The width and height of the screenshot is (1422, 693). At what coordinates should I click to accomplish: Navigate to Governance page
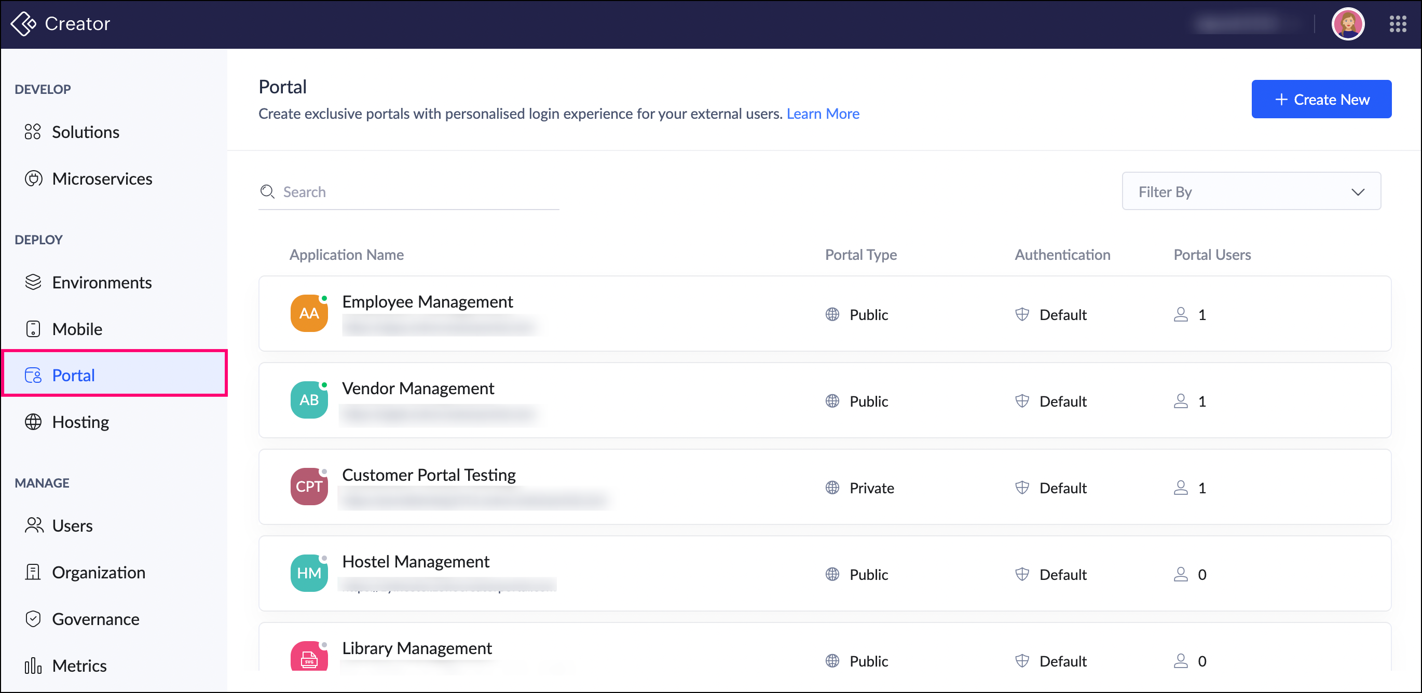(95, 619)
